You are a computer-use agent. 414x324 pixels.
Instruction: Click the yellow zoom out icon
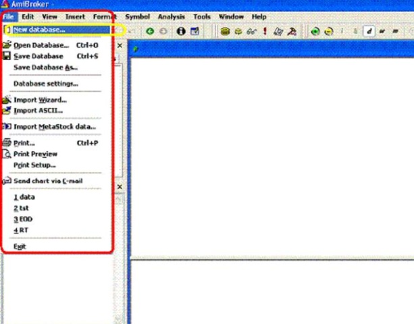[x=329, y=32]
